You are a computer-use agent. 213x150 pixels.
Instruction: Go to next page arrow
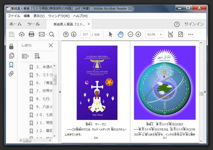pos(73,34)
